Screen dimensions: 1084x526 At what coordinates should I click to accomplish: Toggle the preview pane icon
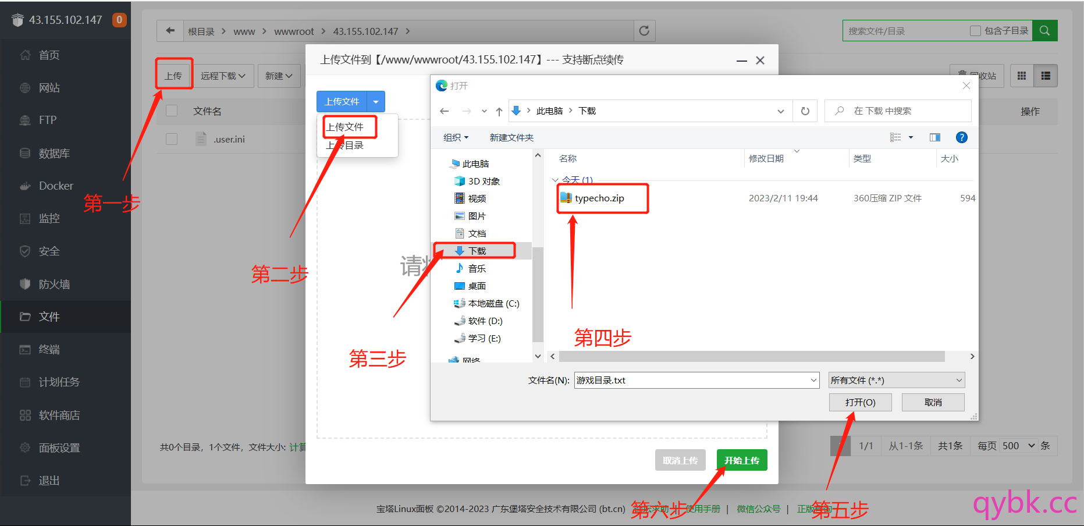[x=935, y=137]
